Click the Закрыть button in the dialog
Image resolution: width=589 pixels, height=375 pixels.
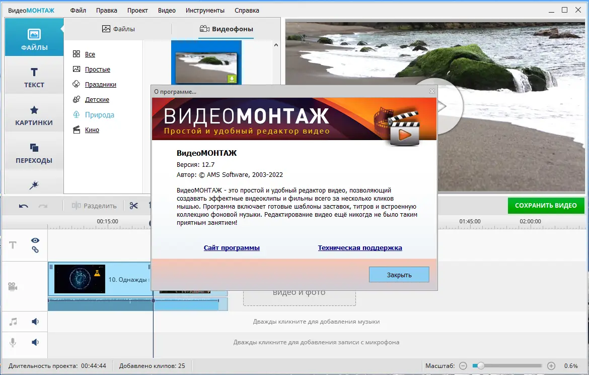tap(399, 275)
